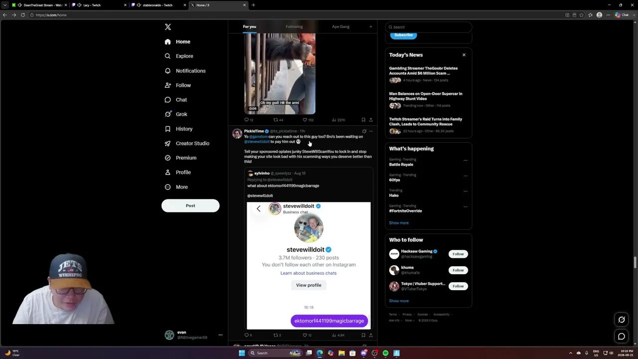Click the Post button
This screenshot has height=359, width=638.
[x=190, y=205]
